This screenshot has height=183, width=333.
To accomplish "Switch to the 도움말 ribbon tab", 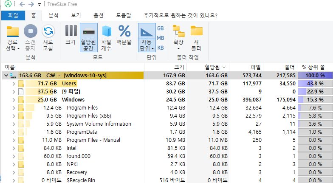I will [124, 15].
